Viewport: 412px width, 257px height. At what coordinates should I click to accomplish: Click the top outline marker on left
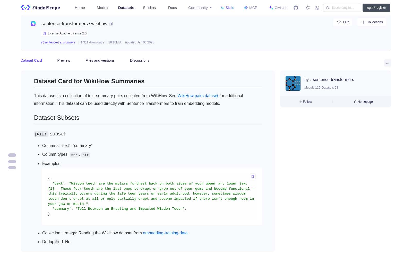[12, 155]
